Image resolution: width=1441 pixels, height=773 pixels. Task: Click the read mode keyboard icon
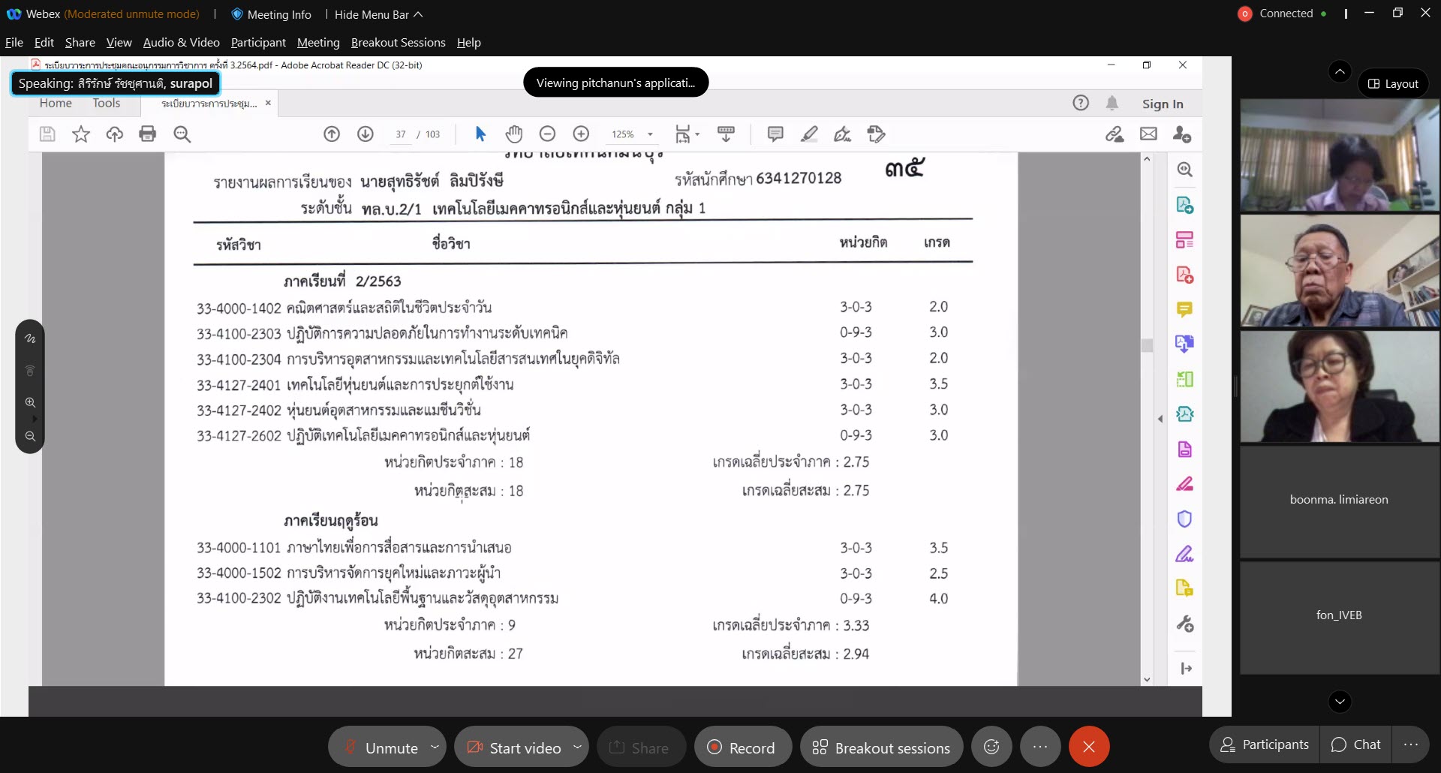coord(726,134)
